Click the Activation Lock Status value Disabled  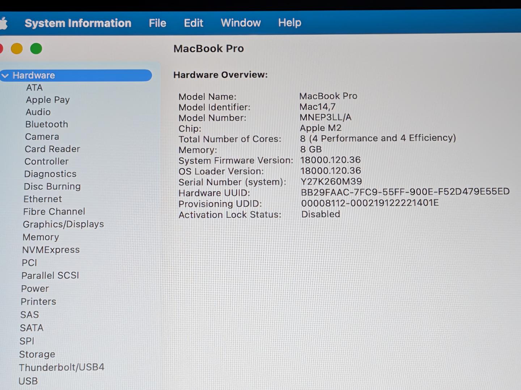(x=321, y=214)
